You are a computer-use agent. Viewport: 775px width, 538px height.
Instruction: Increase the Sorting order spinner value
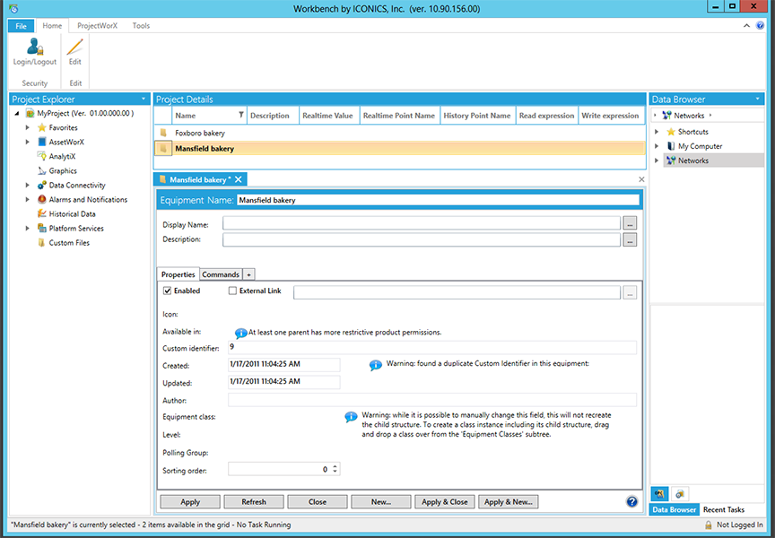[x=335, y=465]
